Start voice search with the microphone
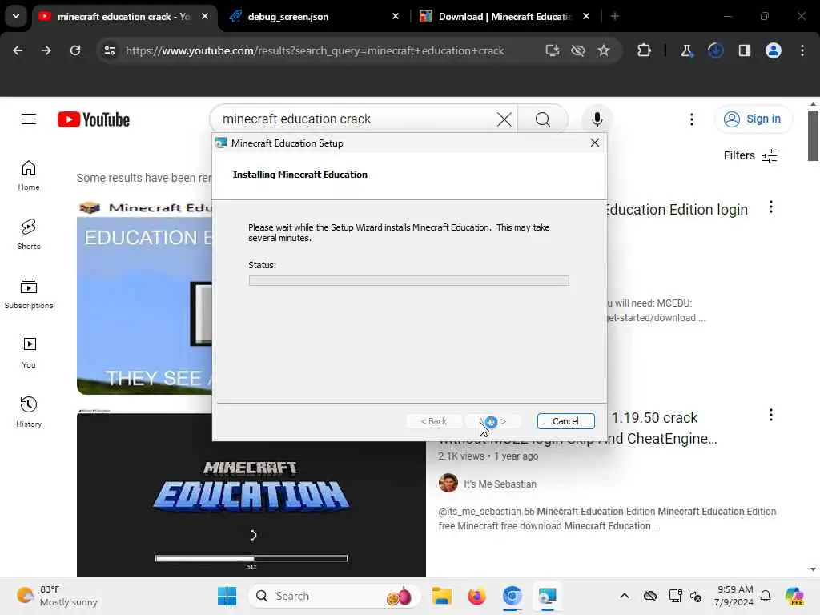Image resolution: width=820 pixels, height=615 pixels. point(597,119)
